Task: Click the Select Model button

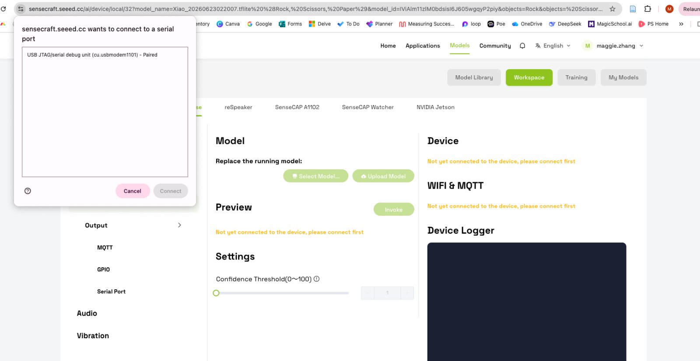Action: (x=316, y=176)
